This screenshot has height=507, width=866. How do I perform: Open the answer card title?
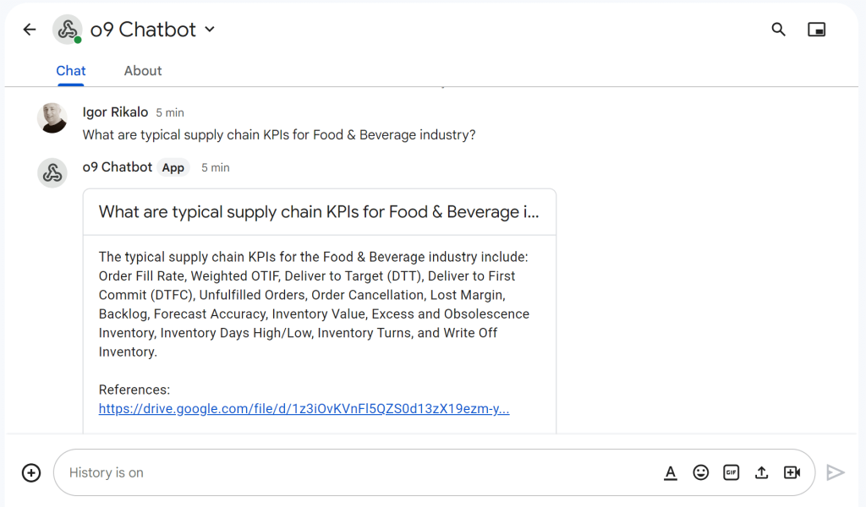(x=319, y=212)
